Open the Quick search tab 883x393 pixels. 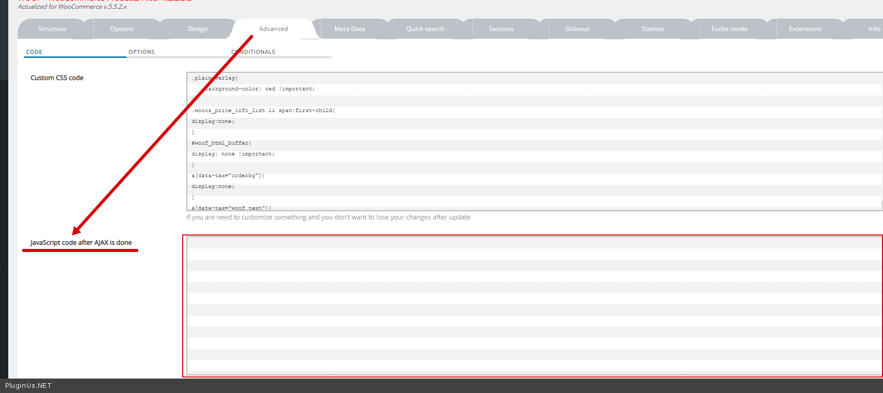pos(425,29)
